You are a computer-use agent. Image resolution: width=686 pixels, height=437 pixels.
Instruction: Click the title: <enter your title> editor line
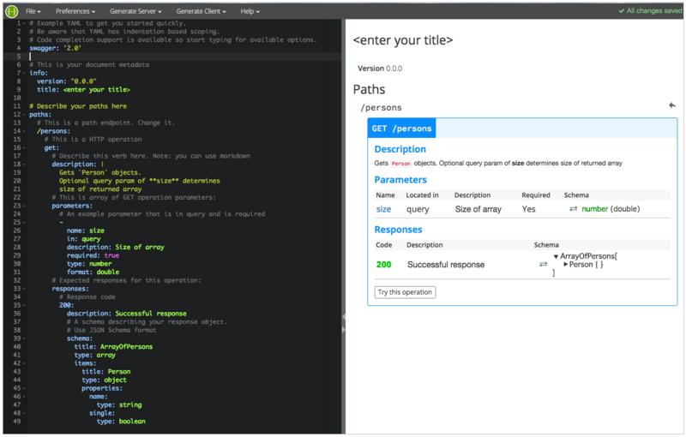click(83, 90)
